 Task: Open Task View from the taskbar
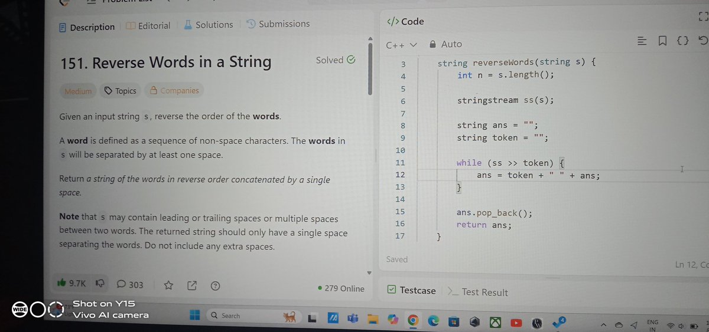(313, 319)
